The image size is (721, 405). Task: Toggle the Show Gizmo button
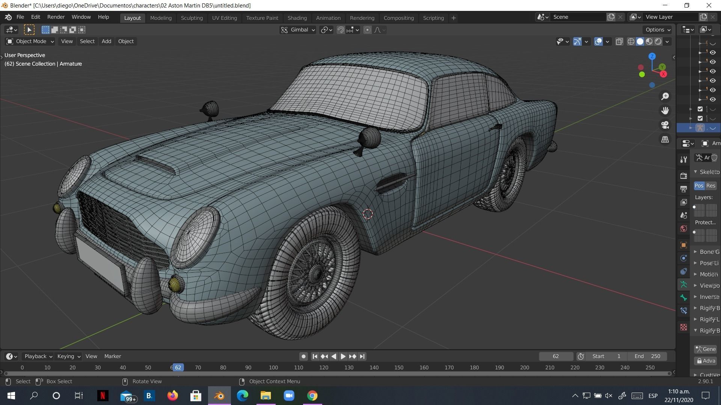[578, 42]
